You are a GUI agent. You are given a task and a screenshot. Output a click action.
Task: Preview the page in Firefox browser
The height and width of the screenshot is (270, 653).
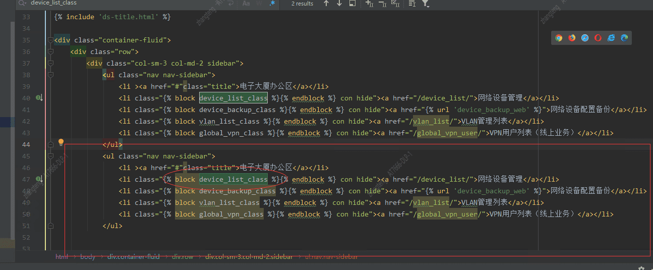(x=572, y=38)
